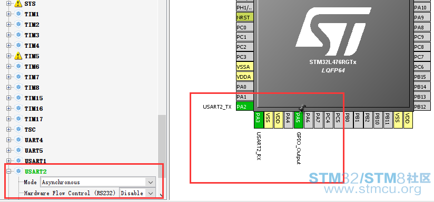Click the PC9 pin
The width and height of the screenshot is (434, 202).
pos(422,37)
